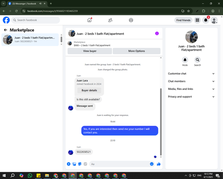Reload the page
The height and width of the screenshot is (179, 223).
coord(17,11)
